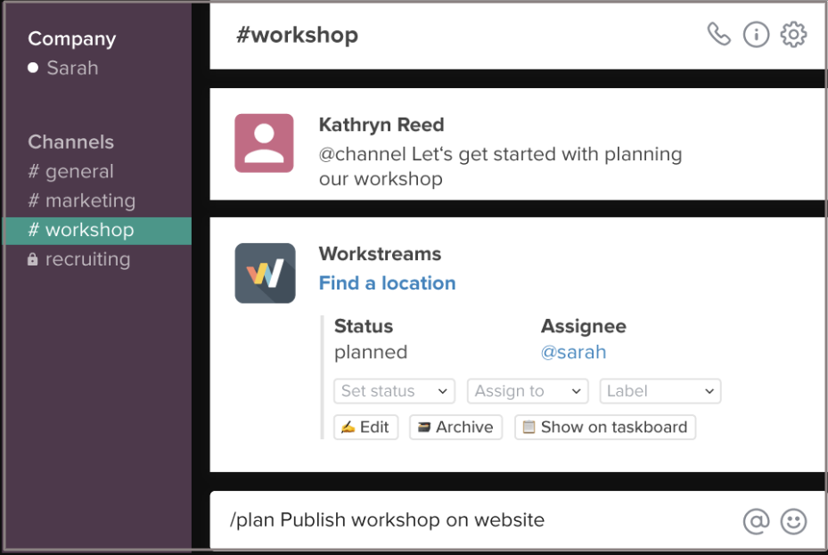Open the emoji picker smiley icon
Image resolution: width=828 pixels, height=555 pixels.
click(793, 521)
